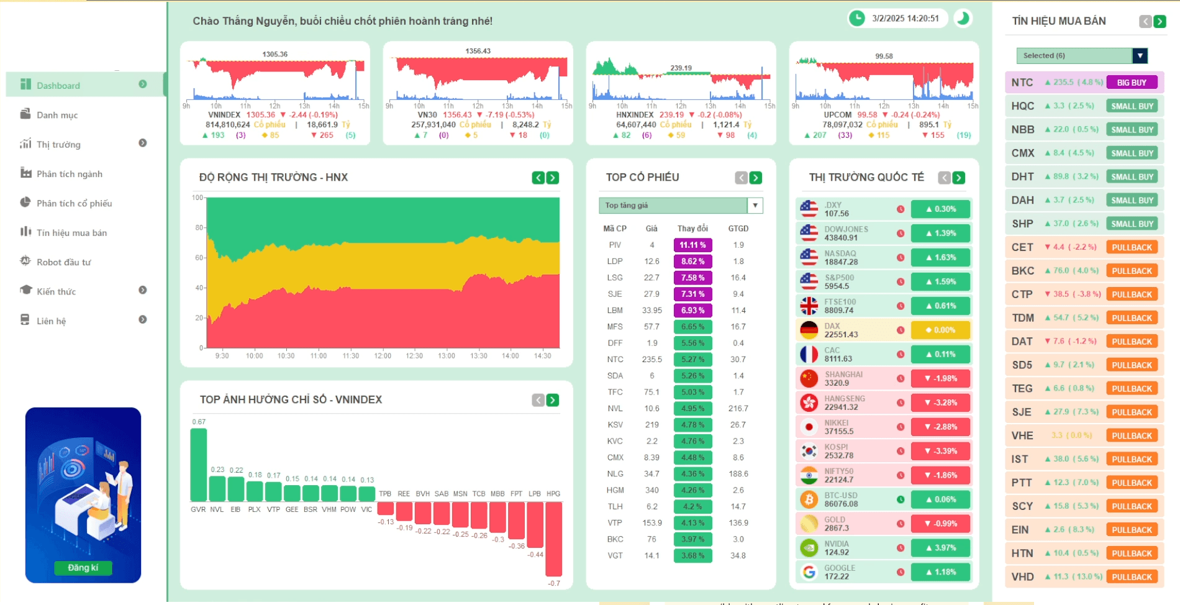Click next arrow in Thị trường quốc tế
Screen dimensions: 1180x605
(x=959, y=178)
